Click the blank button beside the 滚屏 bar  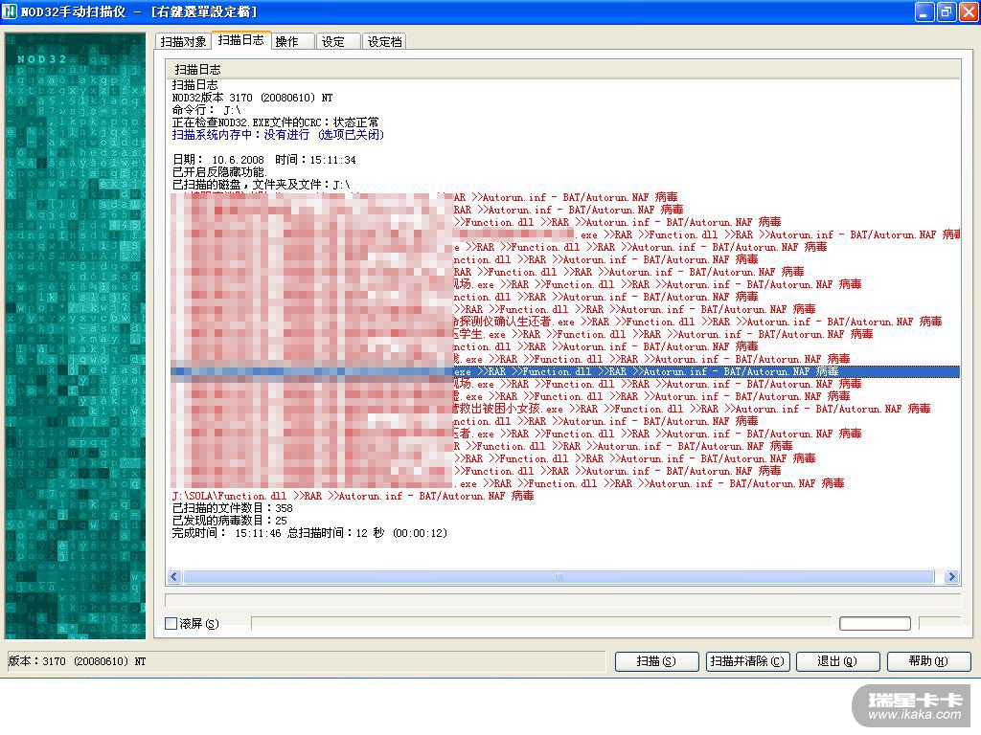coord(875,623)
